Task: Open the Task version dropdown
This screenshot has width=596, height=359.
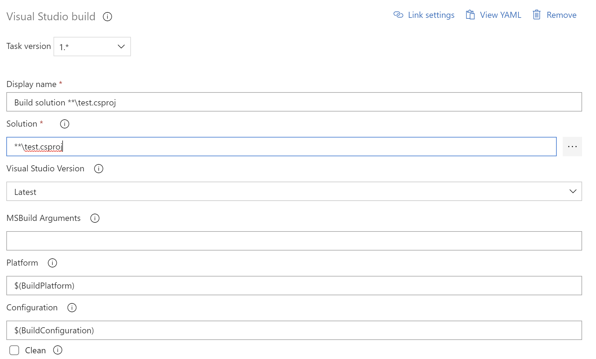Action: (x=92, y=47)
